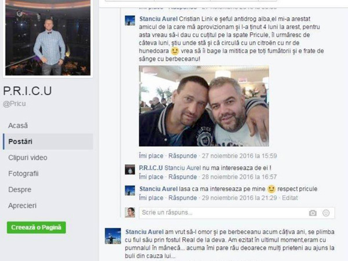The height and width of the screenshot is (261, 348).
Task: Click Stanciu Aurel avatar on bottom comment
Action: click(113, 236)
